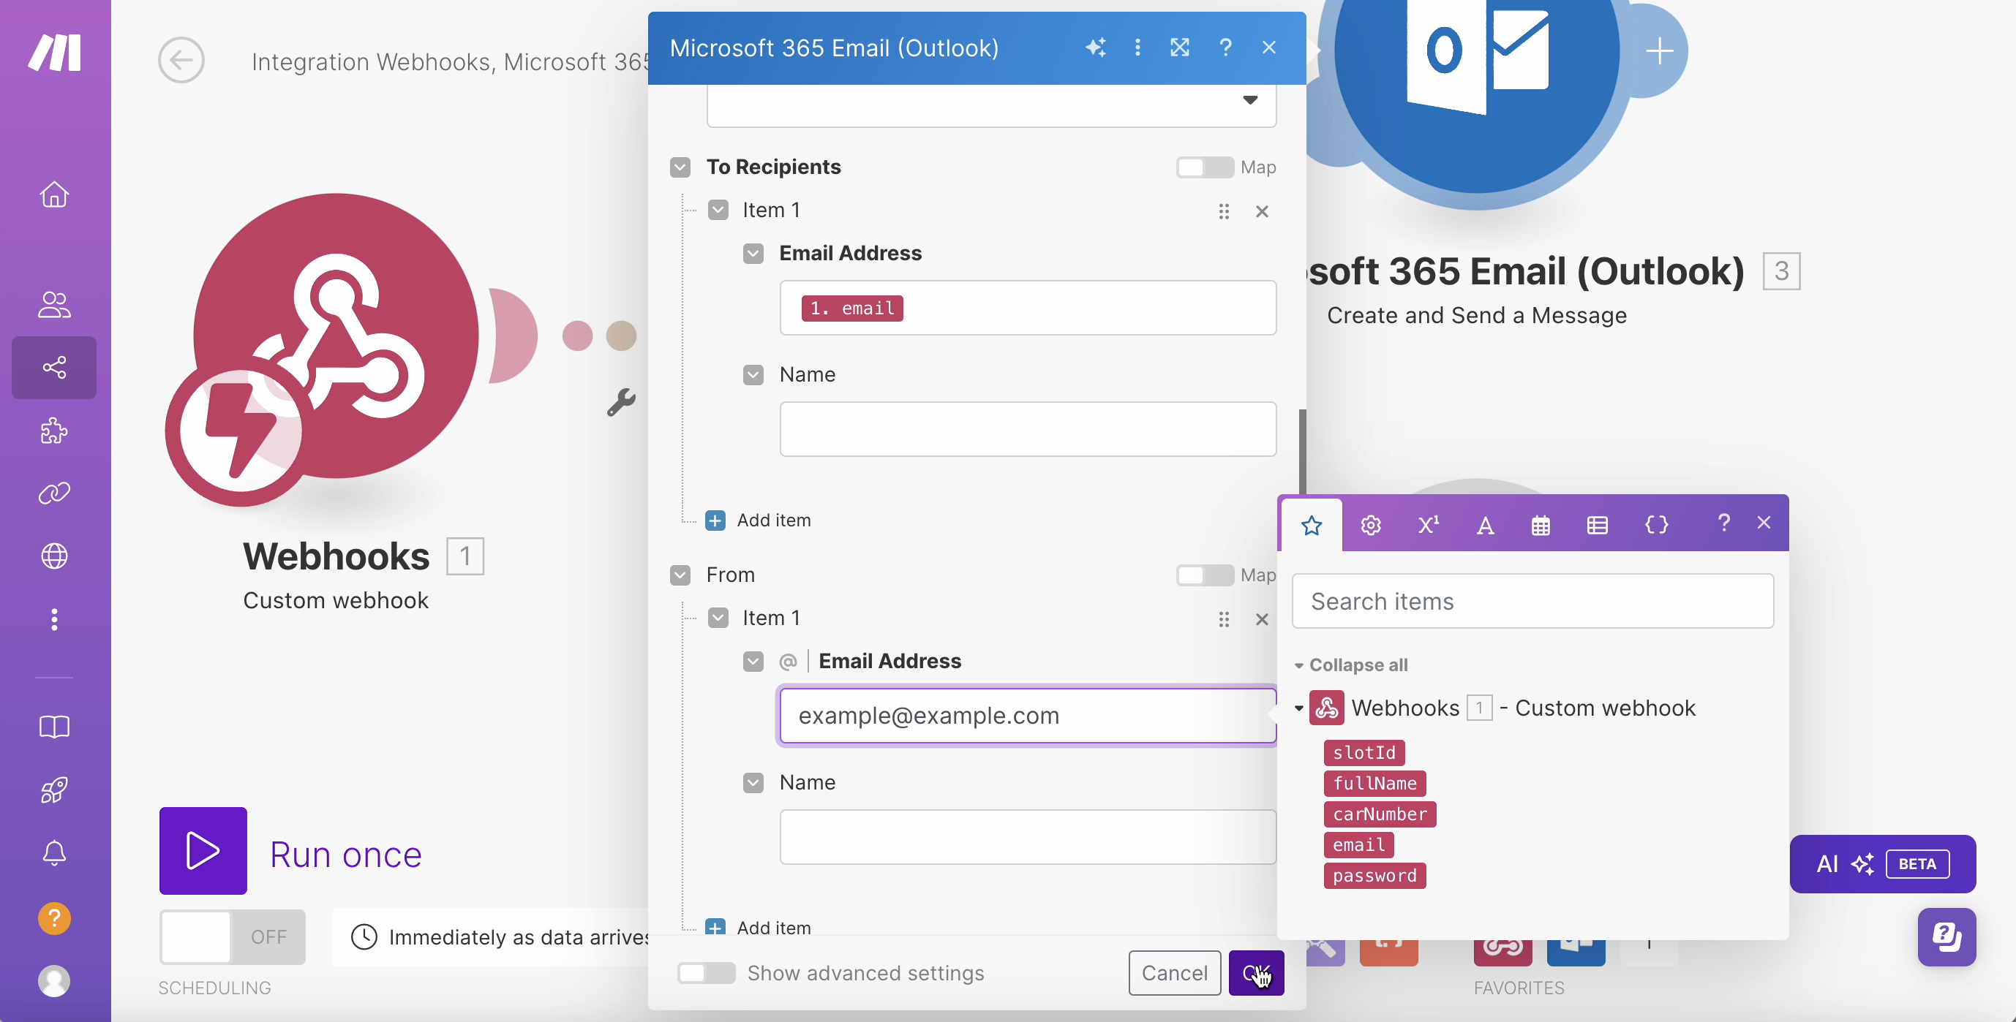Open help in mapping panel

pyautogui.click(x=1723, y=523)
